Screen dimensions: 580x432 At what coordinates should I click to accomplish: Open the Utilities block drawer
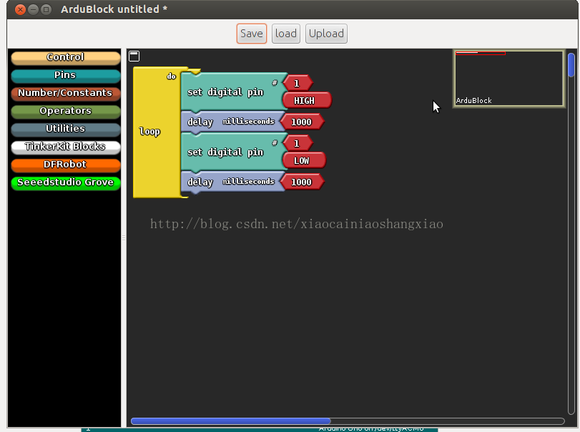tap(66, 129)
